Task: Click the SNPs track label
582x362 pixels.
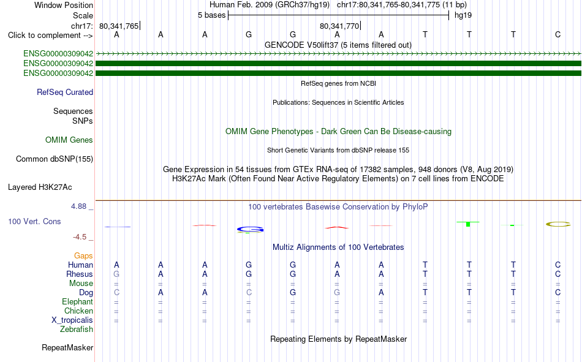Action: click(83, 121)
